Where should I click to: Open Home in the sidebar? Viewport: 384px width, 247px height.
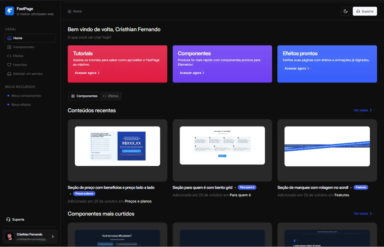pos(30,38)
